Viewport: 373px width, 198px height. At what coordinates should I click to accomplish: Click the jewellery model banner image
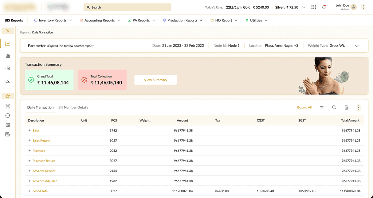click(x=323, y=76)
